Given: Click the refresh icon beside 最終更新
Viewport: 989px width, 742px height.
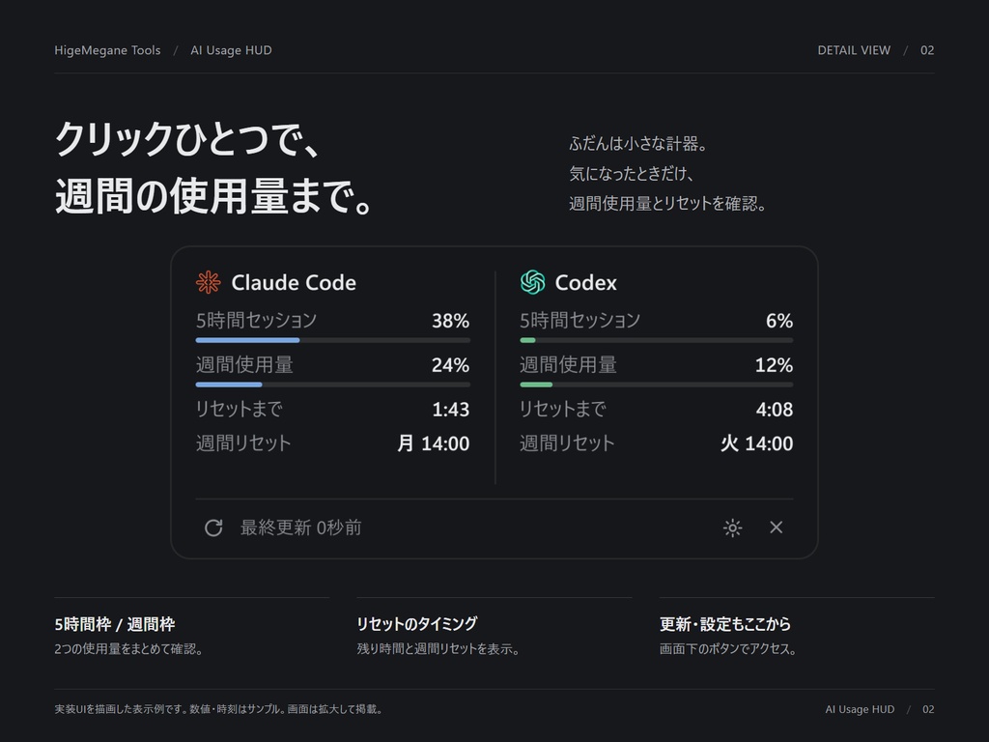Looking at the screenshot, I should [213, 528].
